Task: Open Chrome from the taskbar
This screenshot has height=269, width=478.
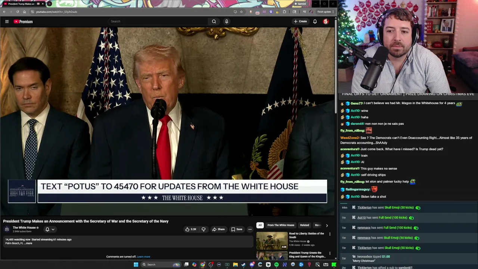Action: (x=202, y=265)
